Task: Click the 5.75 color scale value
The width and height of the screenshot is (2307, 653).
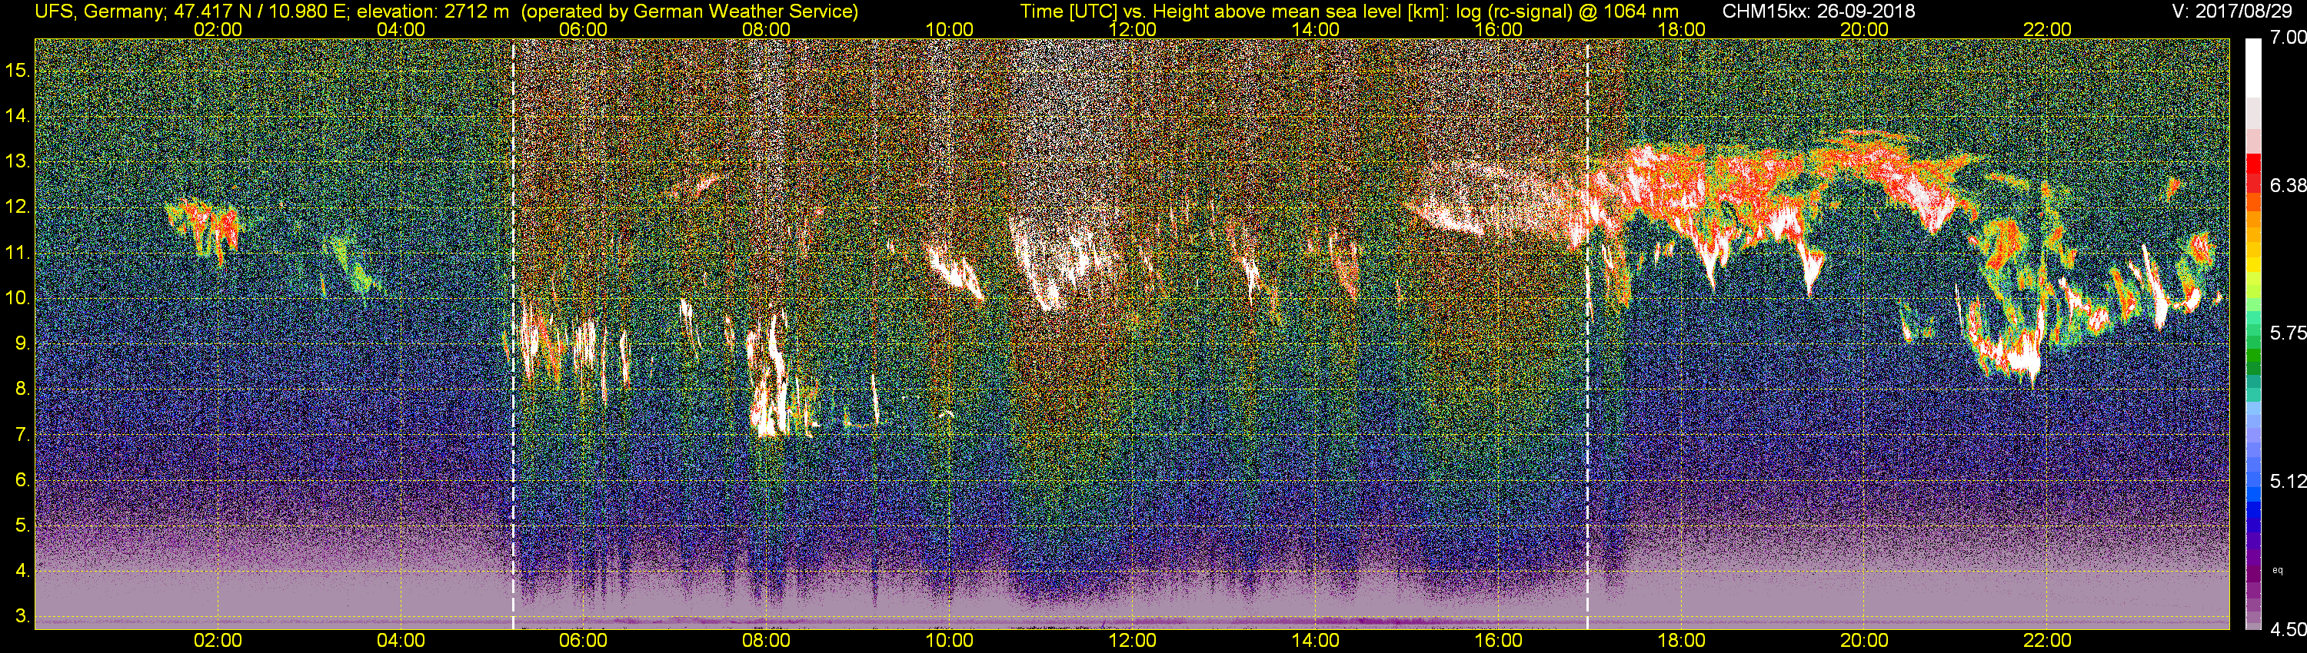Action: coord(2287,333)
